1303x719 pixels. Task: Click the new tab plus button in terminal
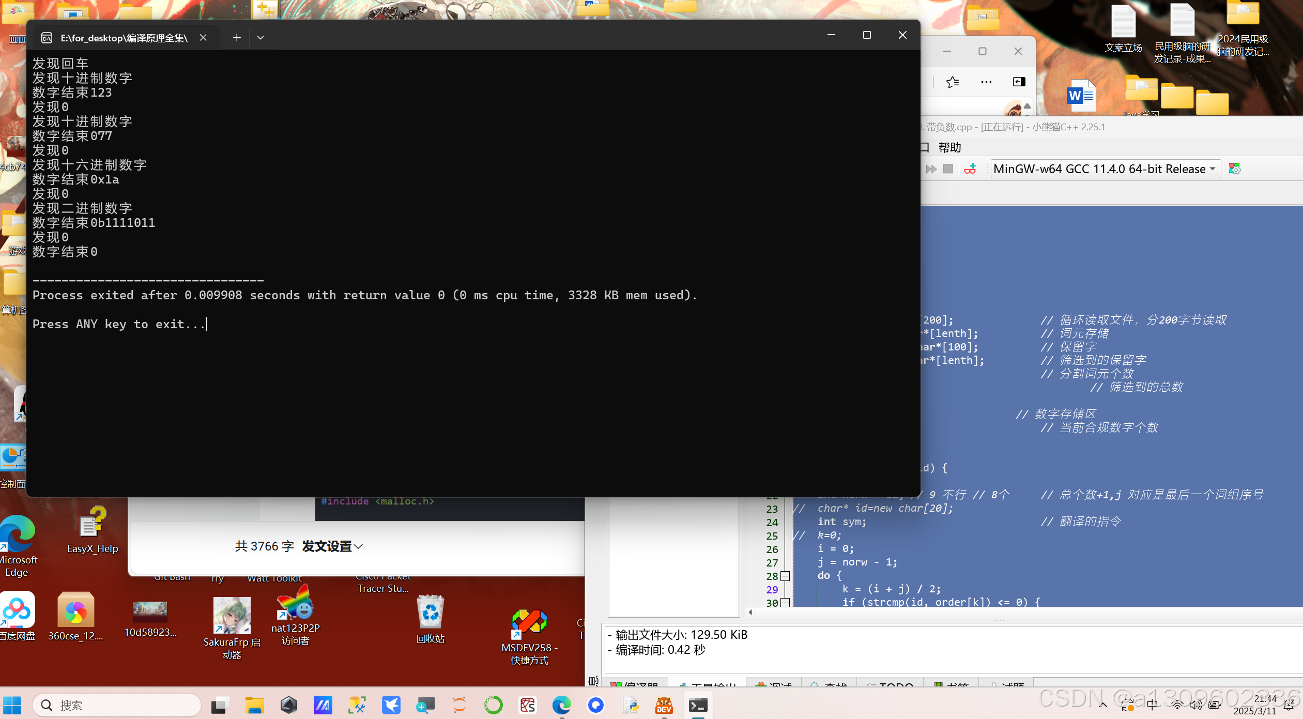click(x=237, y=37)
